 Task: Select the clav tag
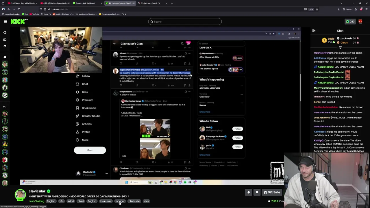146,201
